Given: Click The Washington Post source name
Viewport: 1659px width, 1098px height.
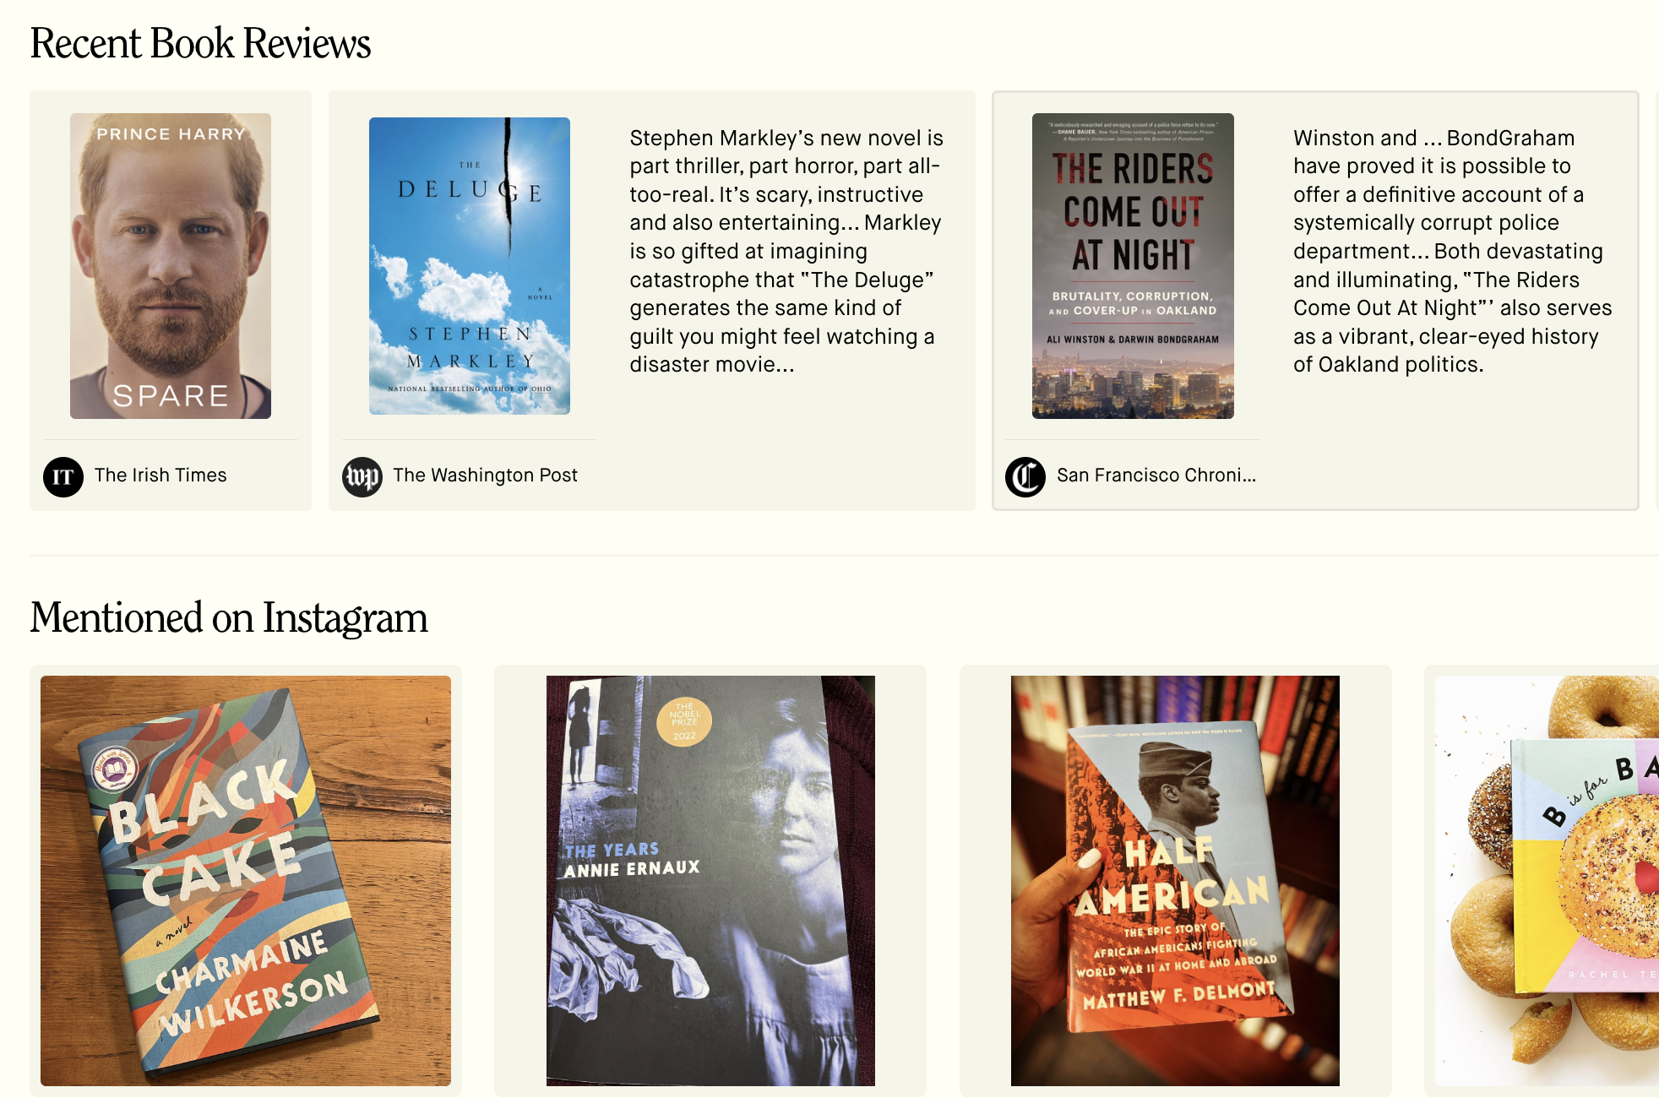Looking at the screenshot, I should [485, 476].
